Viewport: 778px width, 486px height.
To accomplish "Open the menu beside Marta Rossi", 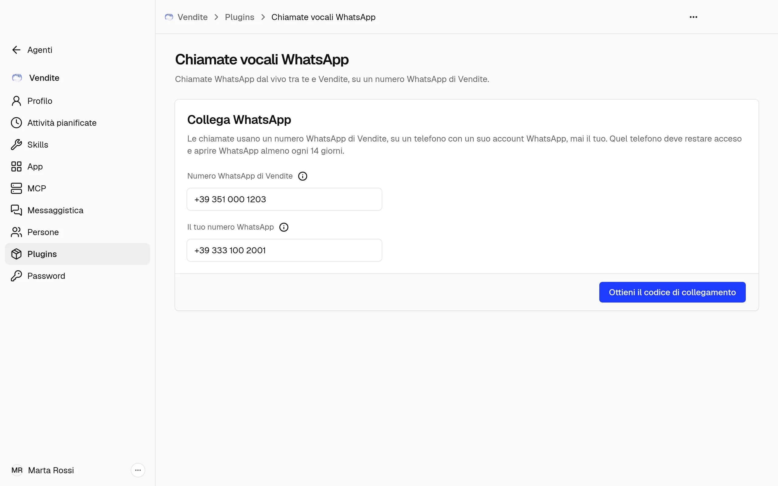I will click(x=138, y=470).
